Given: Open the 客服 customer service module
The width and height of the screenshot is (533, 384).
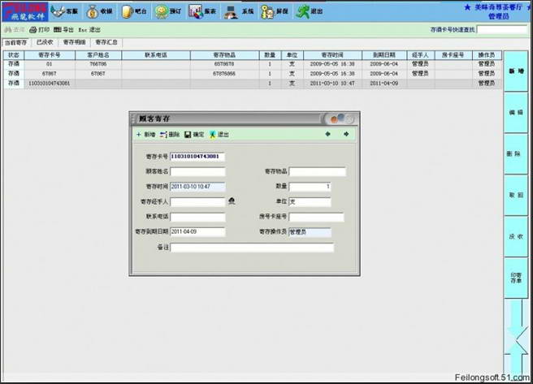Looking at the screenshot, I should coord(64,11).
